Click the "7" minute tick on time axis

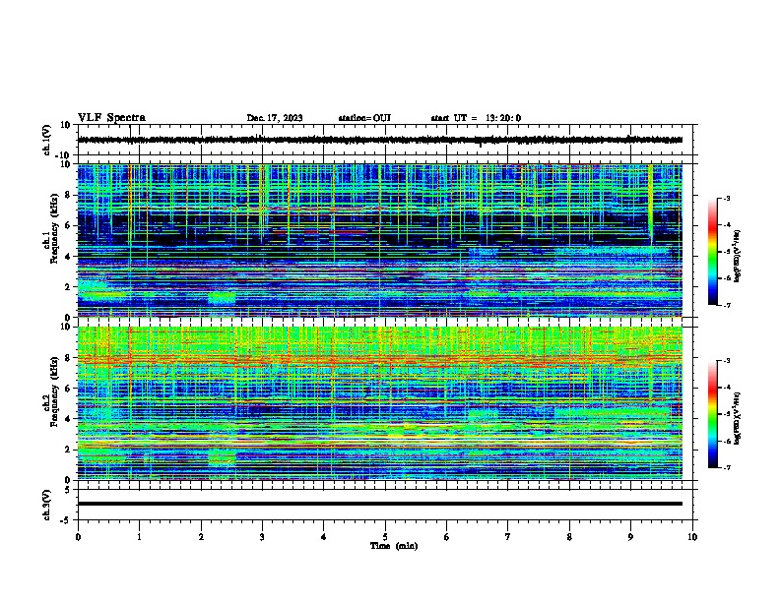coord(508,537)
